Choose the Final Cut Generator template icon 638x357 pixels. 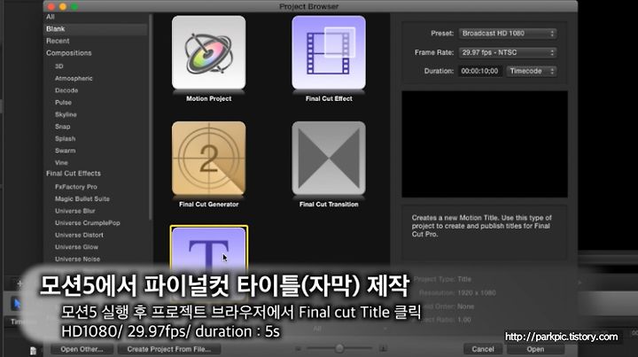[209, 159]
